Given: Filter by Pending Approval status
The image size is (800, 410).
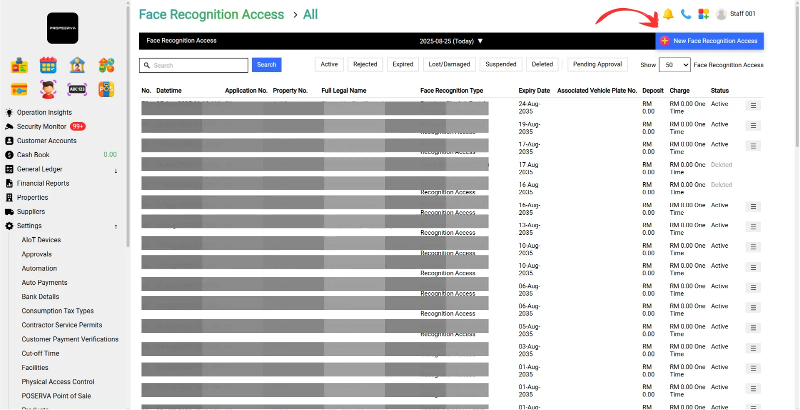Looking at the screenshot, I should (x=597, y=65).
